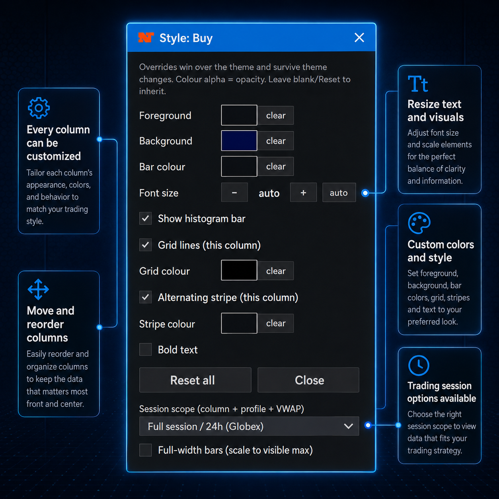Screen dimensions: 499x499
Task: Click the Reset all button
Action: click(195, 380)
